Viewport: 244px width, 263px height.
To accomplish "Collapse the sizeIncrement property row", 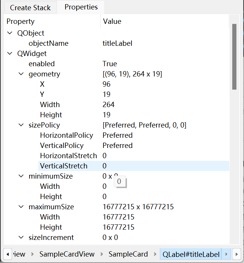I will point(21,238).
